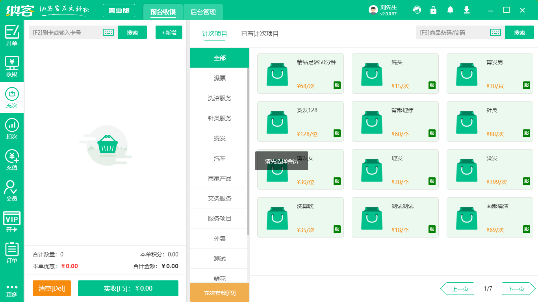Click the lock screen icon
The height and width of the screenshot is (302, 538).
point(433,10)
